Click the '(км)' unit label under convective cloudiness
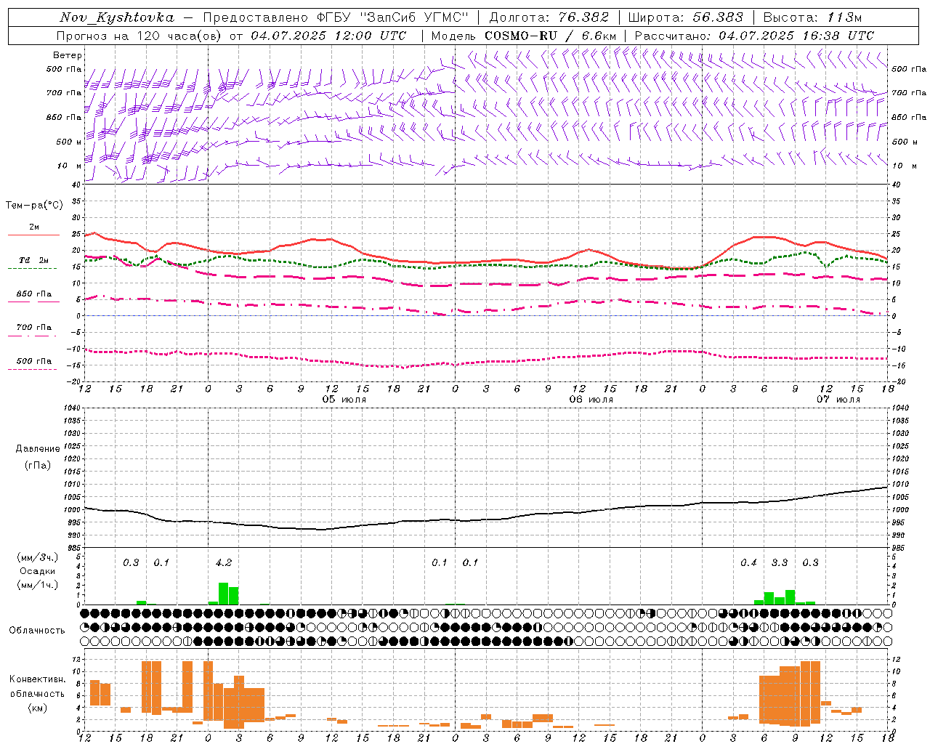The height and width of the screenshot is (744, 930). coord(38,707)
